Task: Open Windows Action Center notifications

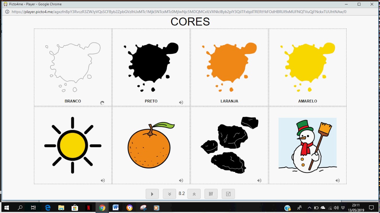Action: point(371,208)
